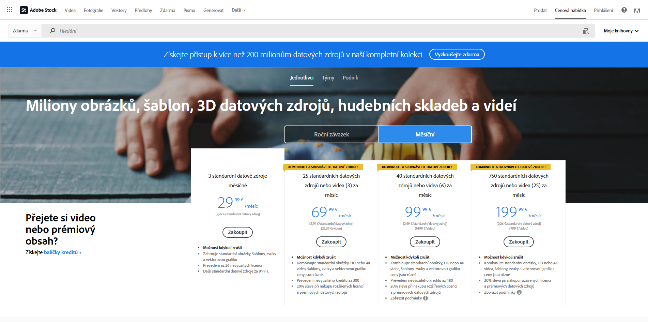Screen dimensions: 648x322
Task: Click Zakoupit for the 29,99 € plan
Action: [237, 232]
